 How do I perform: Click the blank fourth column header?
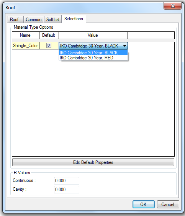click(151, 35)
